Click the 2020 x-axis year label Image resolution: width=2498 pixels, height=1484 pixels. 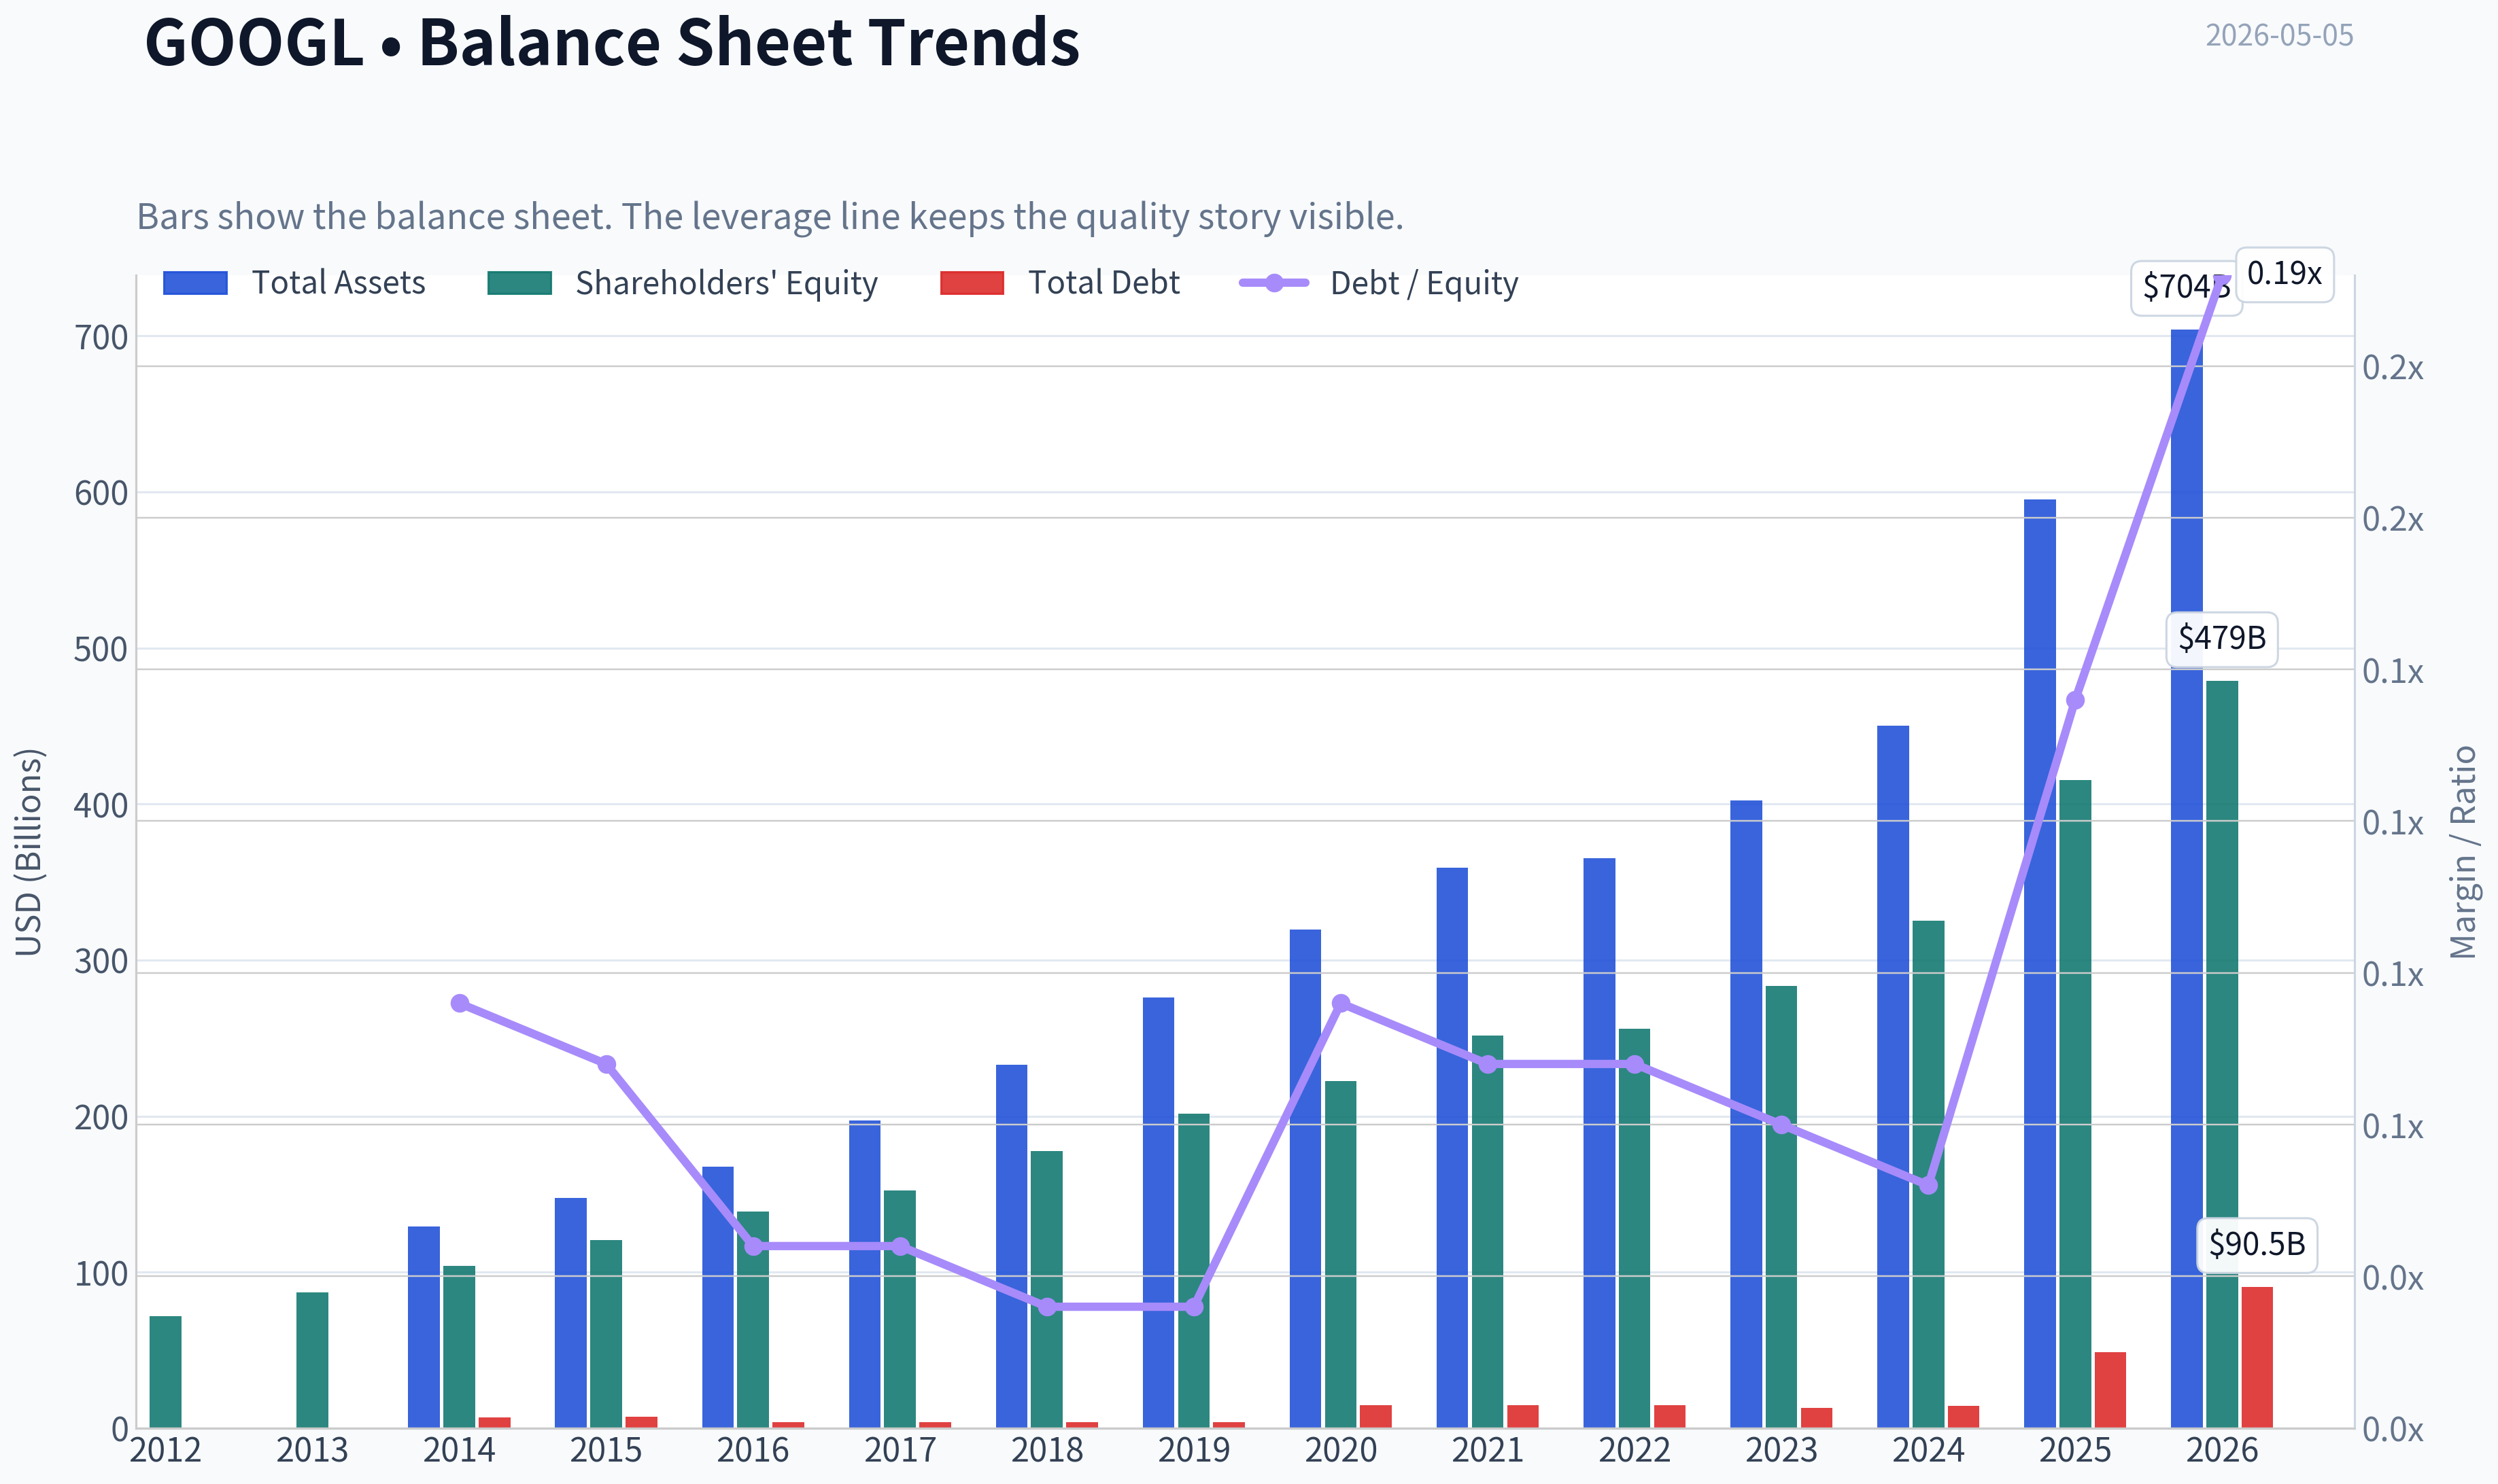[x=1341, y=1450]
